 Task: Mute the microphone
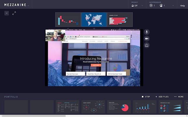(147, 32)
